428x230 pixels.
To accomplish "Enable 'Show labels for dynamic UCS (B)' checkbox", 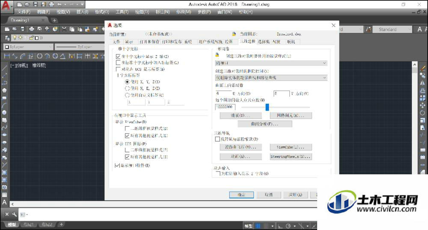I will (x=118, y=69).
